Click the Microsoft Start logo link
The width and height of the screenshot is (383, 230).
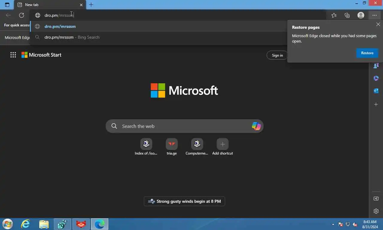pyautogui.click(x=41, y=55)
